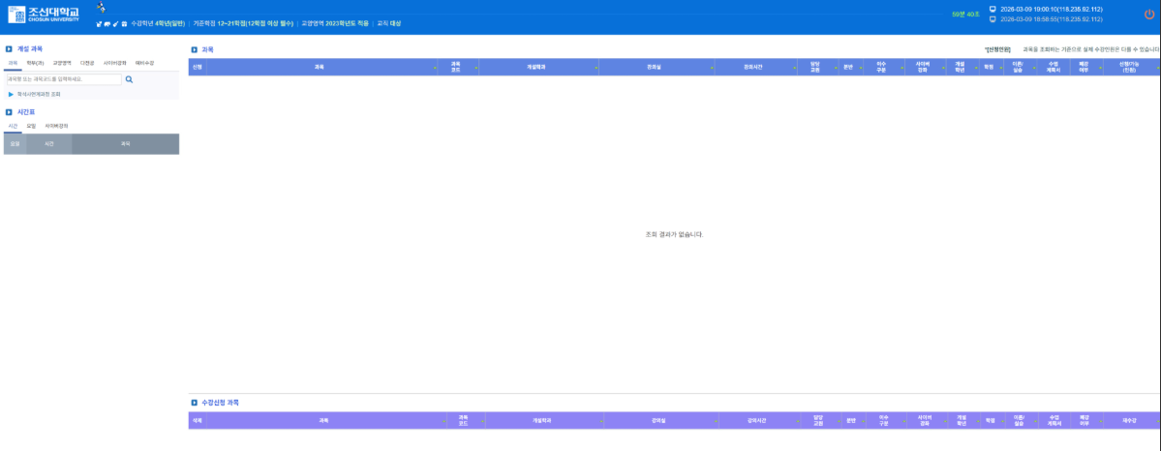Select the 시간 tab in 시간표
The image size is (1161, 451).
click(13, 126)
